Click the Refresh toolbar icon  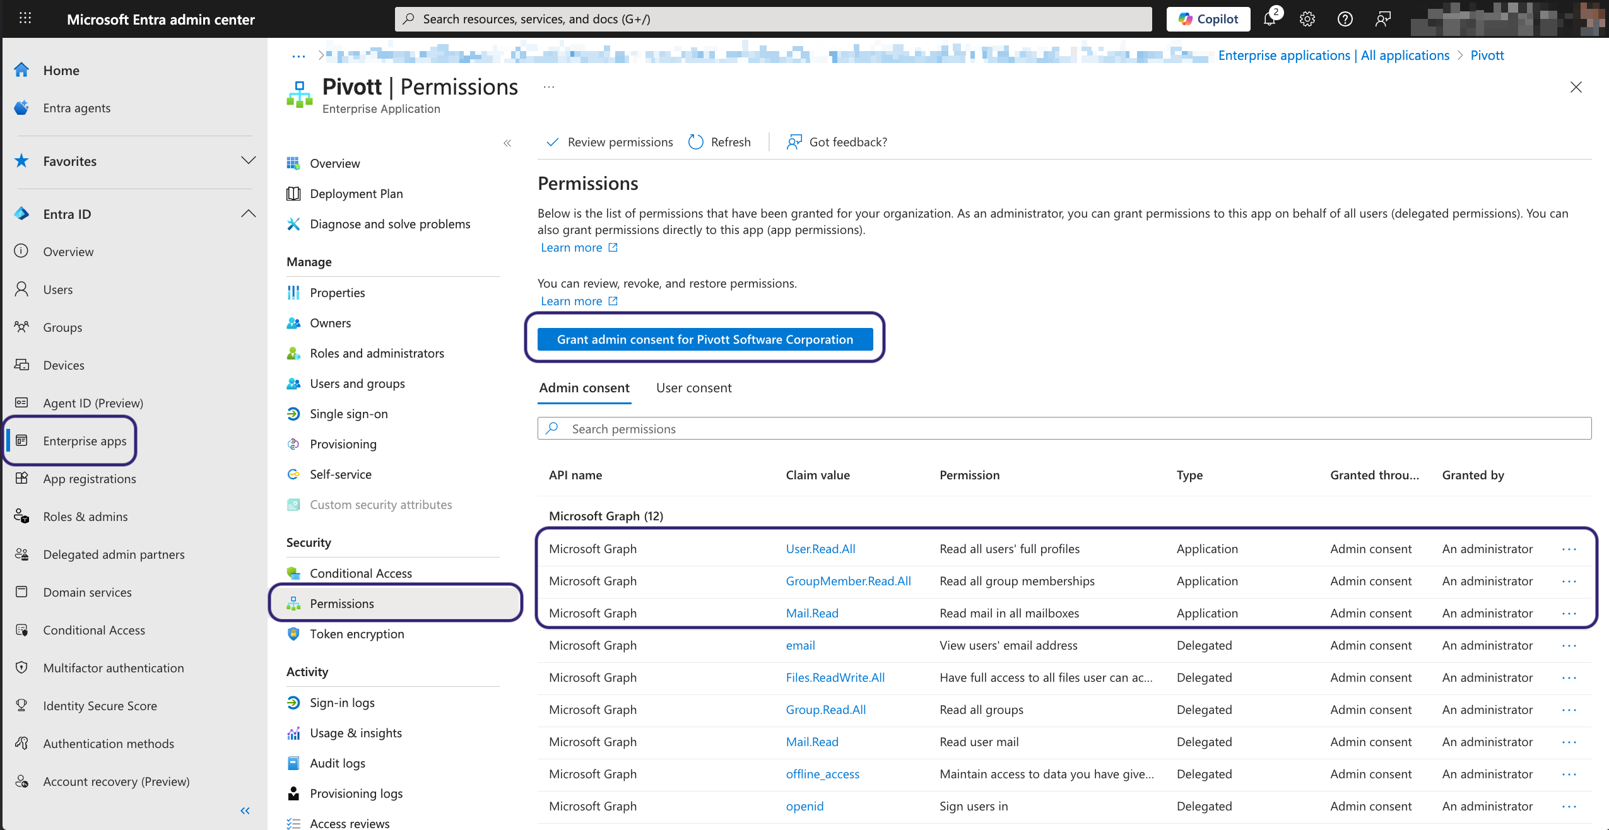pyautogui.click(x=696, y=142)
